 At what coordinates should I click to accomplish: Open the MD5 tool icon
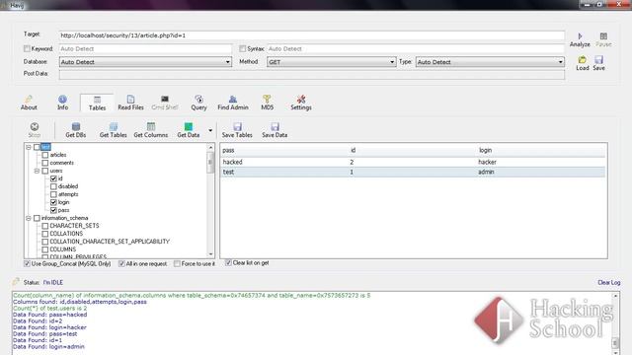pos(267,99)
